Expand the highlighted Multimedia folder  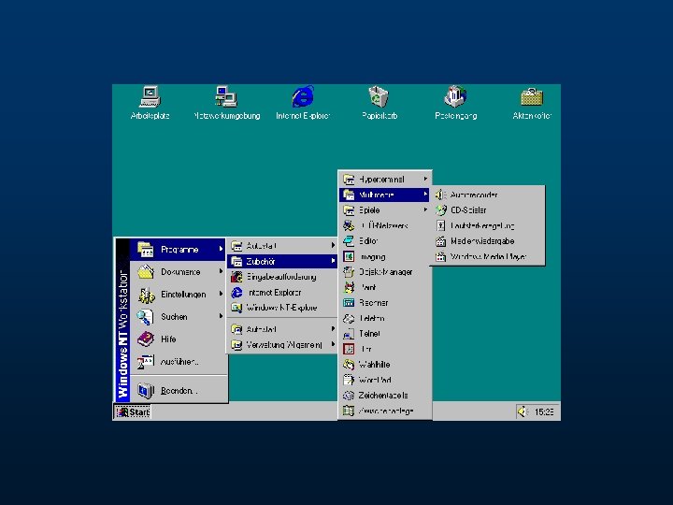(x=384, y=195)
